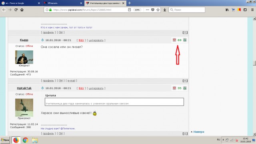Image resolution: width=256 pixels, height=144 pixels.
Task: Report Кырр's post with 911 link
Action: [81, 40]
